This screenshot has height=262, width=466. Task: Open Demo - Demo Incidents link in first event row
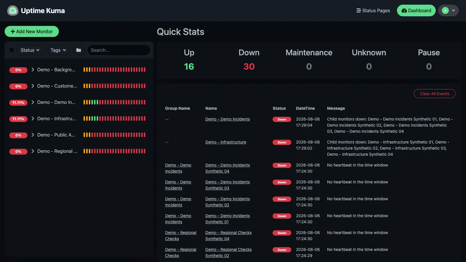tap(227, 119)
